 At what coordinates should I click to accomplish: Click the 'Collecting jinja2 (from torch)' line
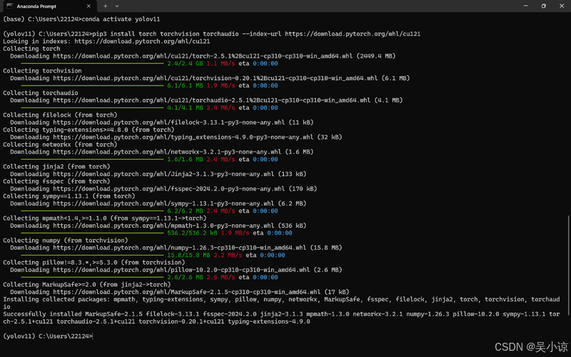(56, 167)
